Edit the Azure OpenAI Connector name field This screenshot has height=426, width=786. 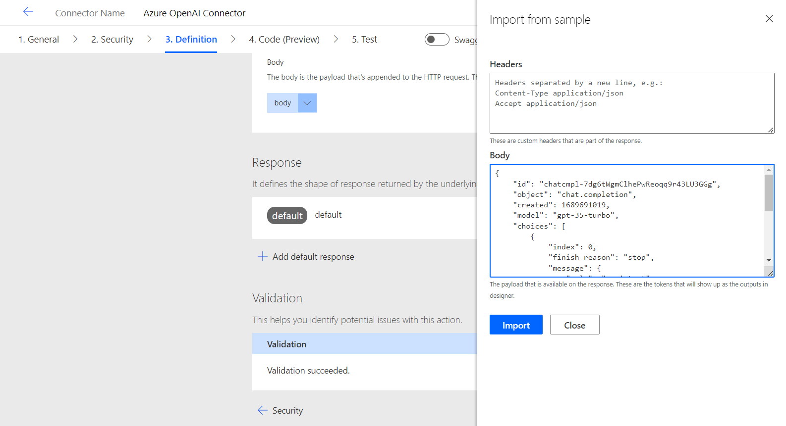point(194,13)
